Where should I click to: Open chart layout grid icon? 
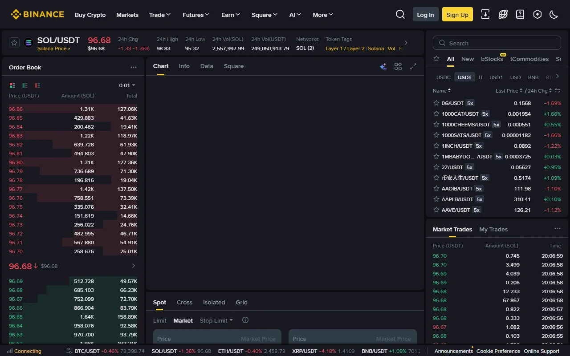click(398, 66)
